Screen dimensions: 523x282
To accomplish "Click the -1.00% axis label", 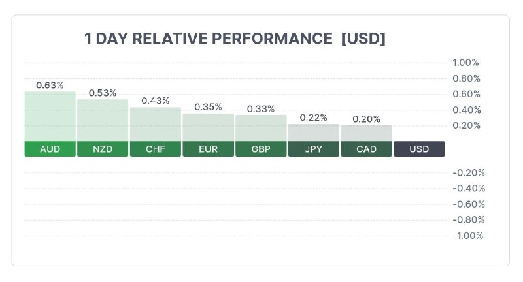I will 468,236.
